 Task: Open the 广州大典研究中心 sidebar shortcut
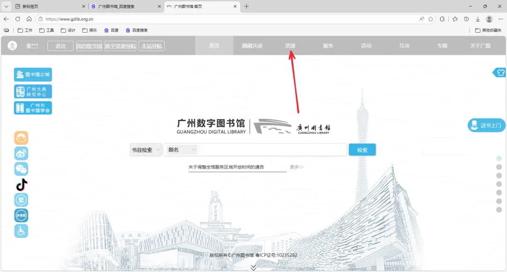(x=33, y=92)
